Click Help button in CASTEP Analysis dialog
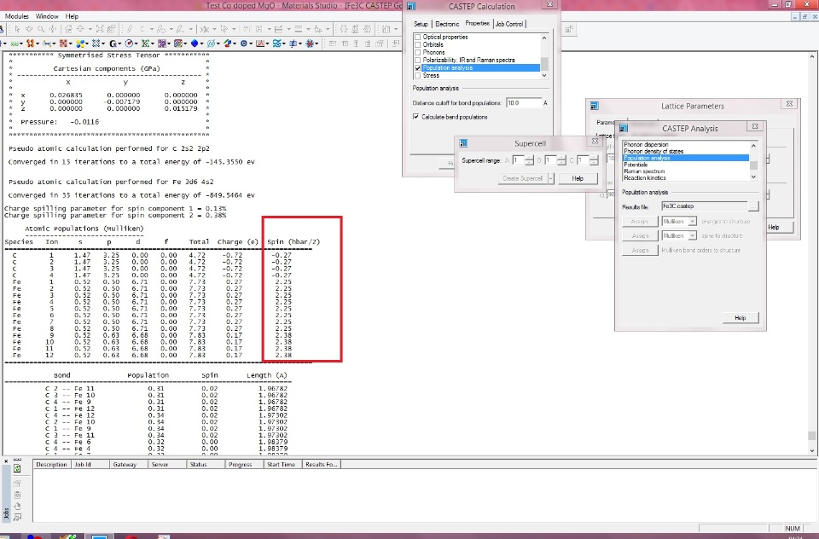Viewport: 819px width, 539px height. (x=740, y=318)
